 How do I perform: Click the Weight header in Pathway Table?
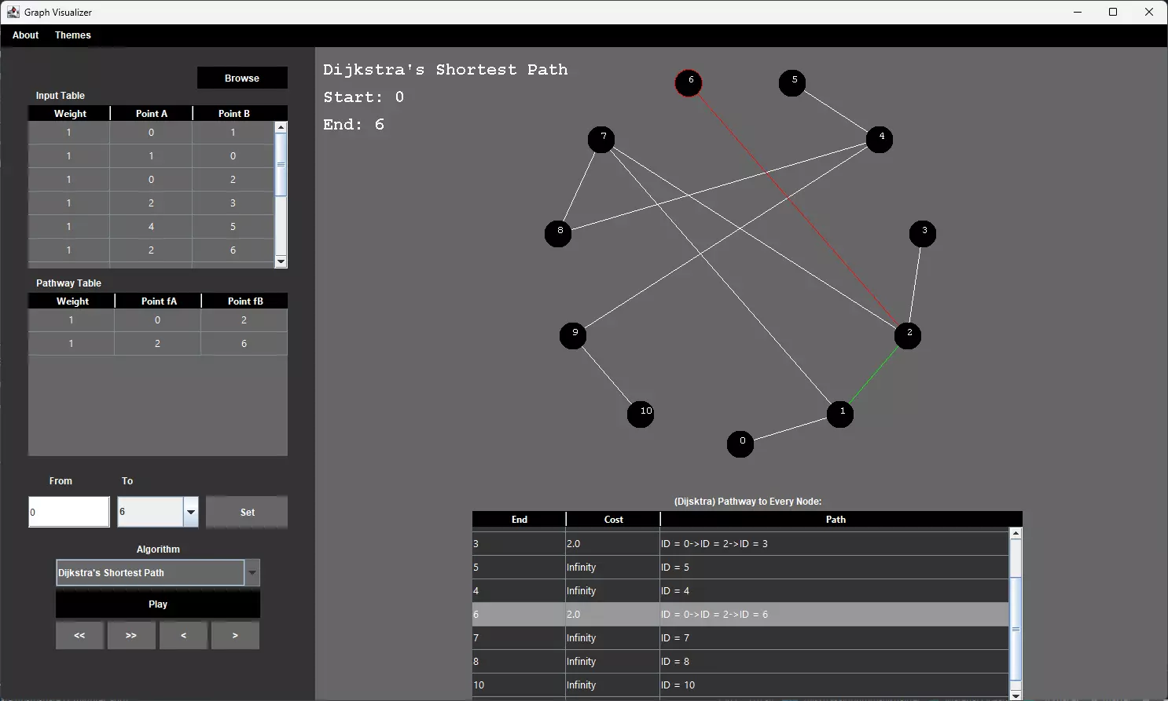(72, 301)
